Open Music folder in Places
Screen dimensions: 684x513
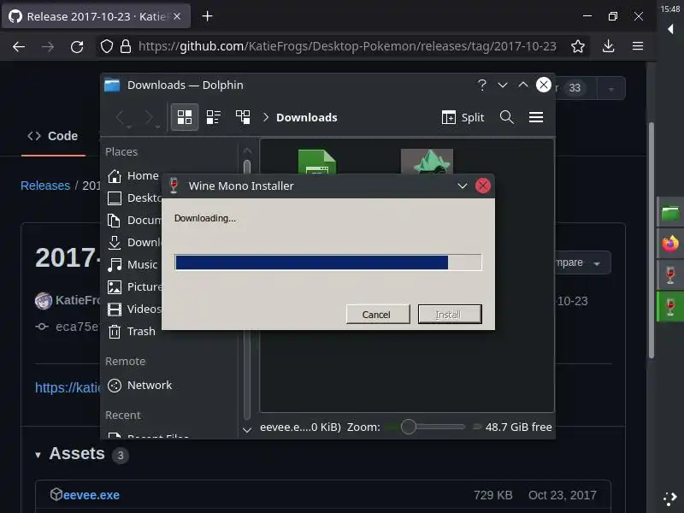point(133,265)
